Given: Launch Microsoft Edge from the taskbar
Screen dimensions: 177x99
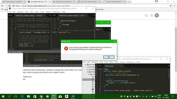Looking at the screenshot, I should [x=22, y=96].
